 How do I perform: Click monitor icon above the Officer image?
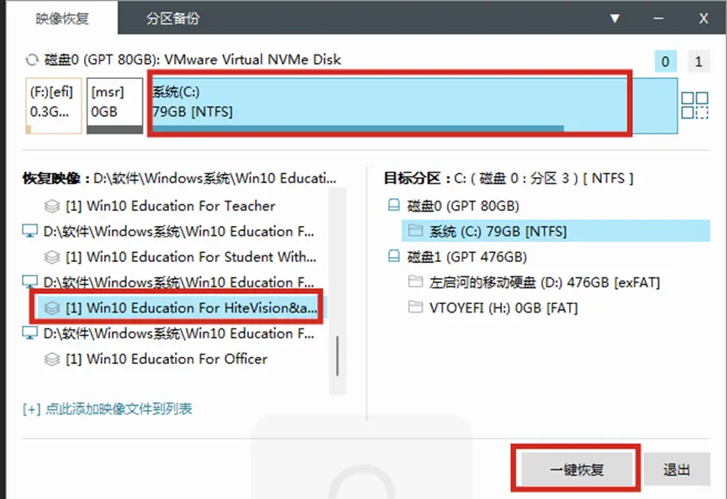pos(30,334)
